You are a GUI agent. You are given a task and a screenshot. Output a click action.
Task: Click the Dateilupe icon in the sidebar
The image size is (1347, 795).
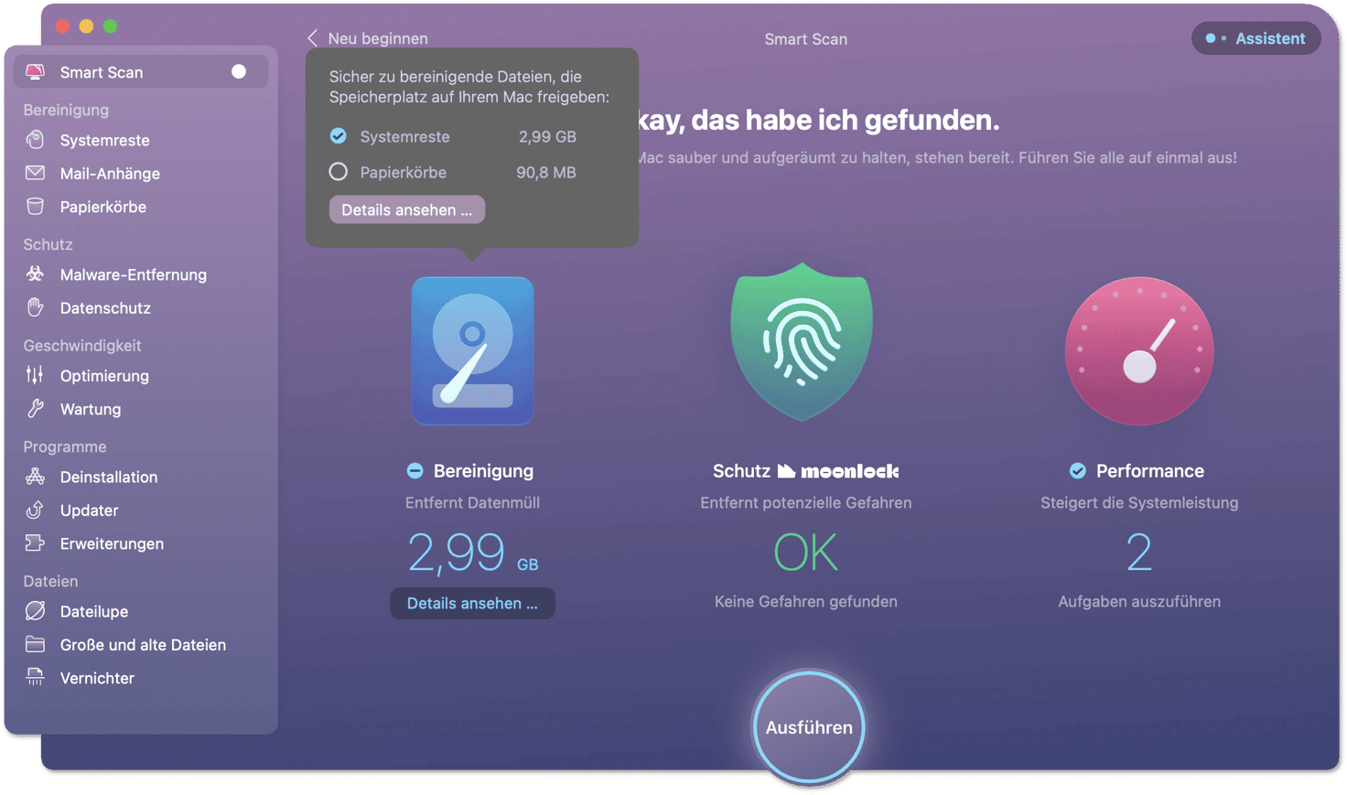(35, 611)
